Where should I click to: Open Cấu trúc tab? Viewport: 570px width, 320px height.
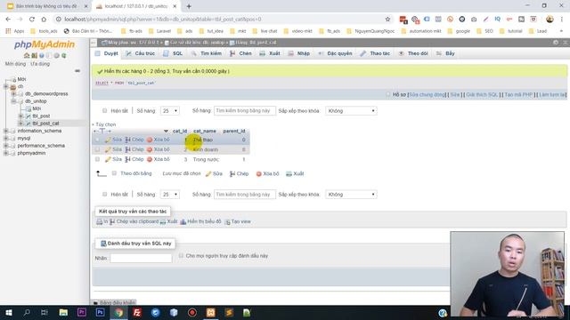click(x=141, y=53)
